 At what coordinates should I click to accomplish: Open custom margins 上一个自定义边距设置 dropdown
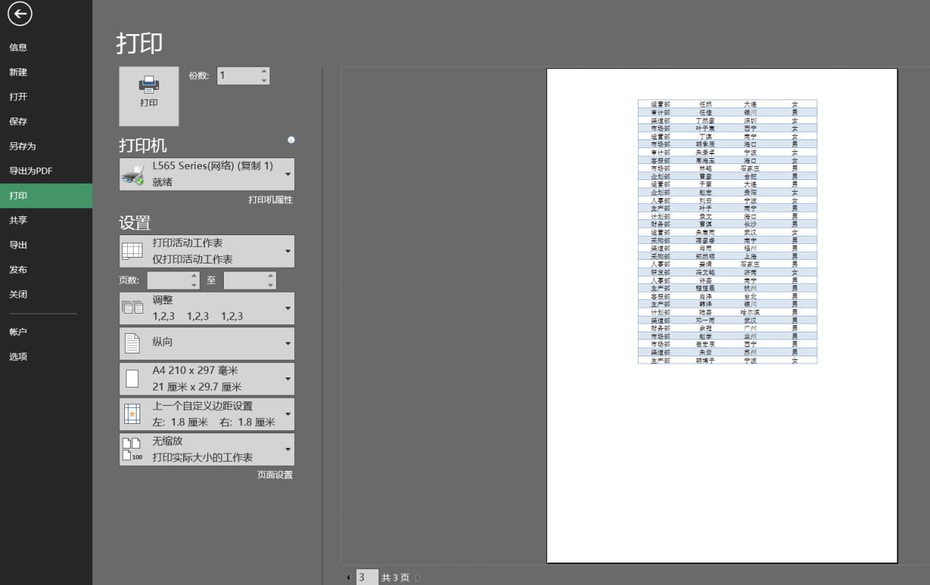coord(207,414)
